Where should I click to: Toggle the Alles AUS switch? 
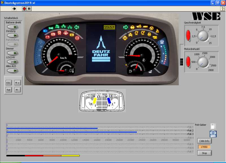12,71
